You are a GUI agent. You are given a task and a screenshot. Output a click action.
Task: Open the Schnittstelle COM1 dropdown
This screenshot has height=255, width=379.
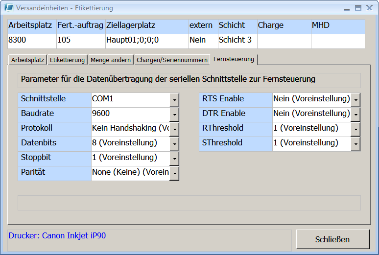[x=174, y=100]
